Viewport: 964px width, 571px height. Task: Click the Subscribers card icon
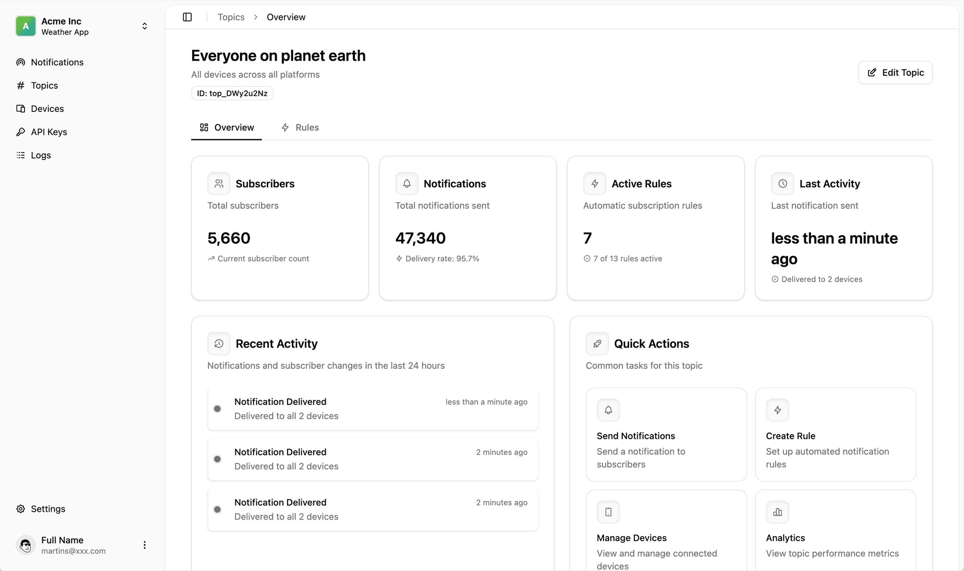218,183
